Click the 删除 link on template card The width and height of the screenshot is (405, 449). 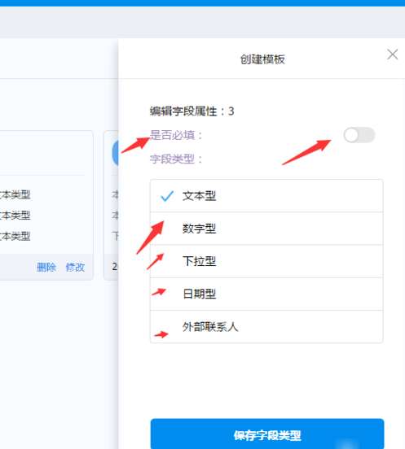(46, 267)
